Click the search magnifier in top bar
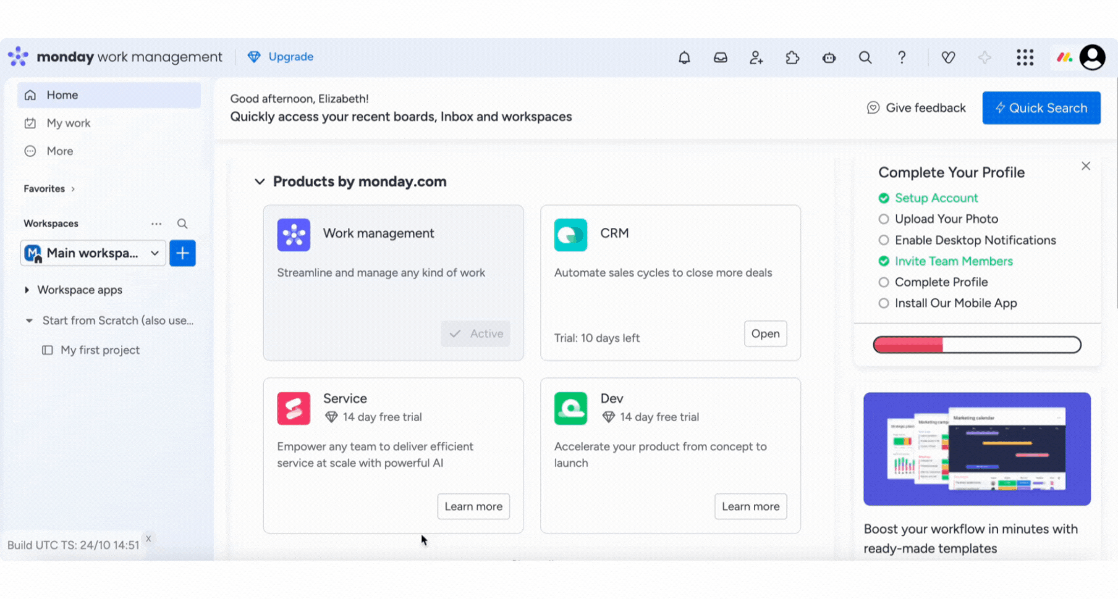The image size is (1118, 599). pos(865,57)
